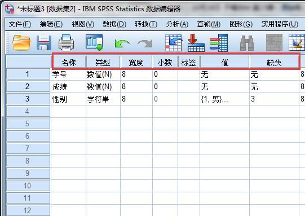This screenshot has width=305, height=216.
Task: Print using the printer toolbar icon
Action: (67, 43)
